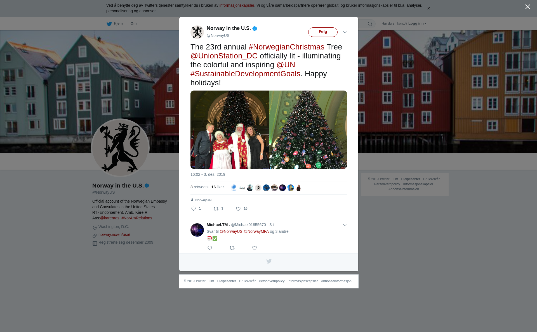Click the heart like icon with count 16
537x332 pixels.
point(238,209)
